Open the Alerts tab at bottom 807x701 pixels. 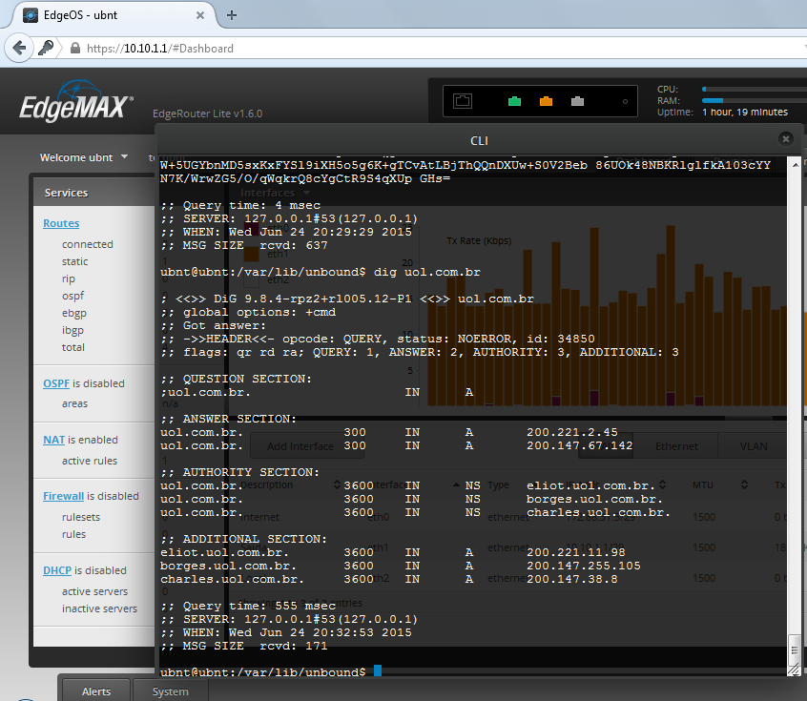click(95, 691)
